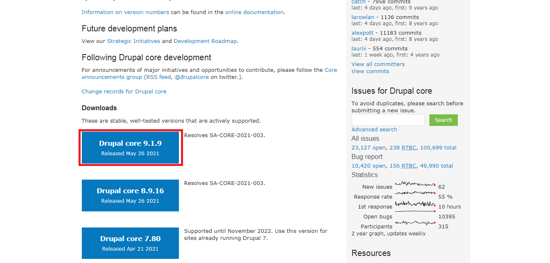The height and width of the screenshot is (263, 550).
Task: Download Drupal core 8.9.16
Action: 130,195
